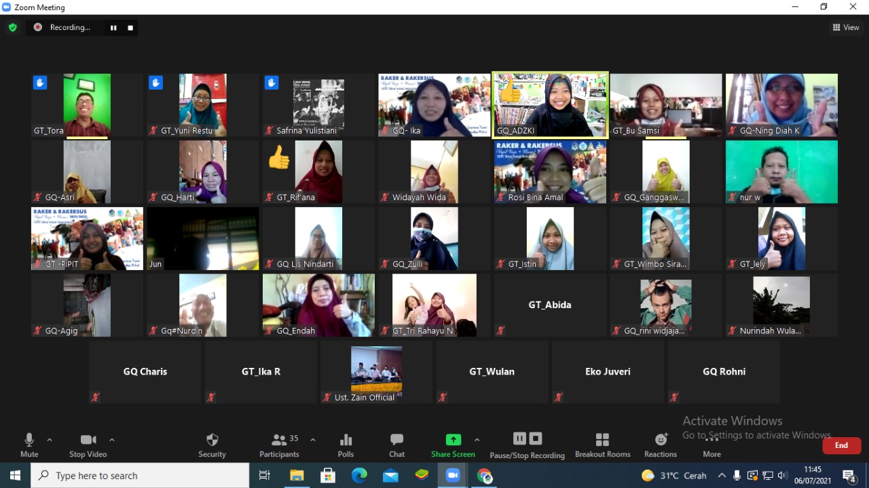Open the More options menu
869x488 pixels.
(711, 445)
